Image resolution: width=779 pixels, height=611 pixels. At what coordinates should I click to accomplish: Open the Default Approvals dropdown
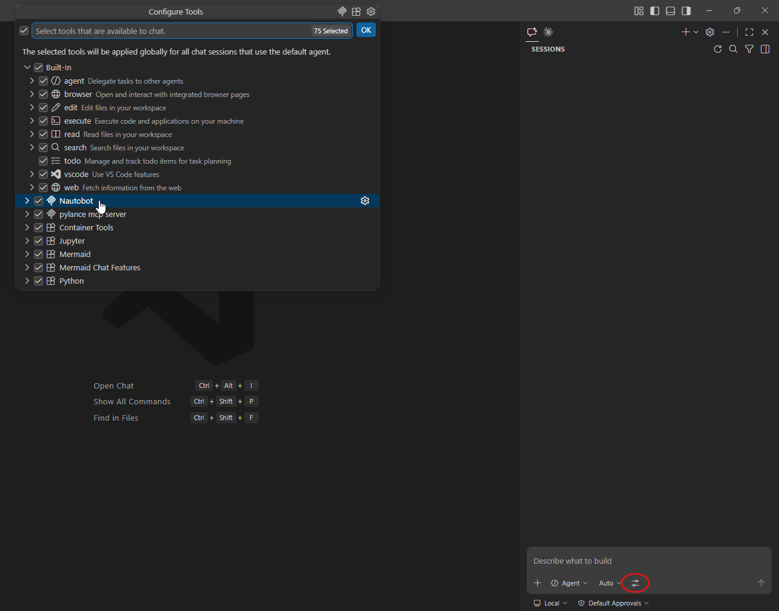coord(613,603)
